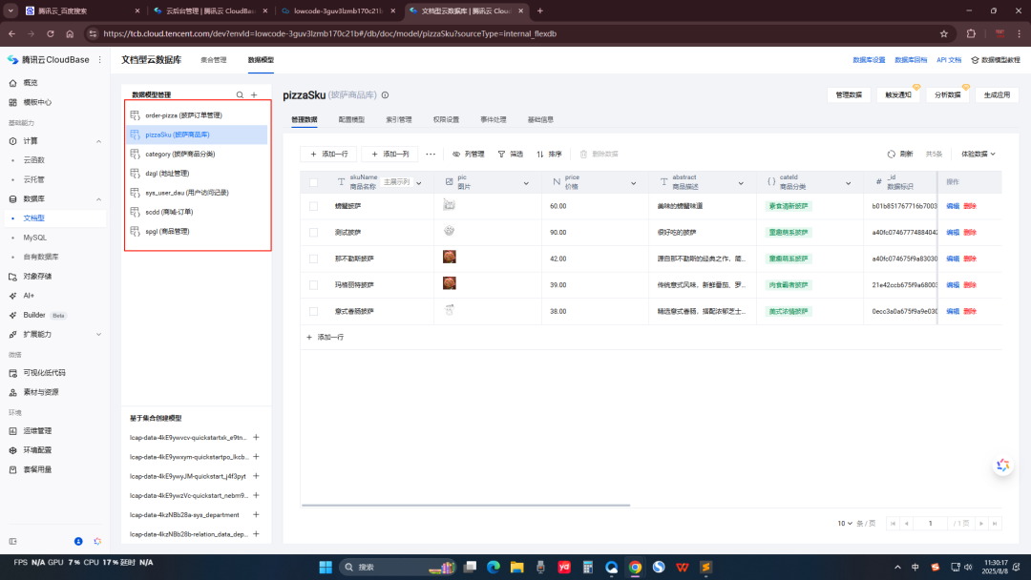Viewport: 1031px width, 580px height.
Task: Open 可视化低代码 low-code entry
Action: click(x=44, y=373)
